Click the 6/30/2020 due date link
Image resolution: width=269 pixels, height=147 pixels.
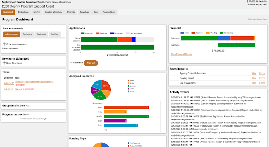[9, 84]
